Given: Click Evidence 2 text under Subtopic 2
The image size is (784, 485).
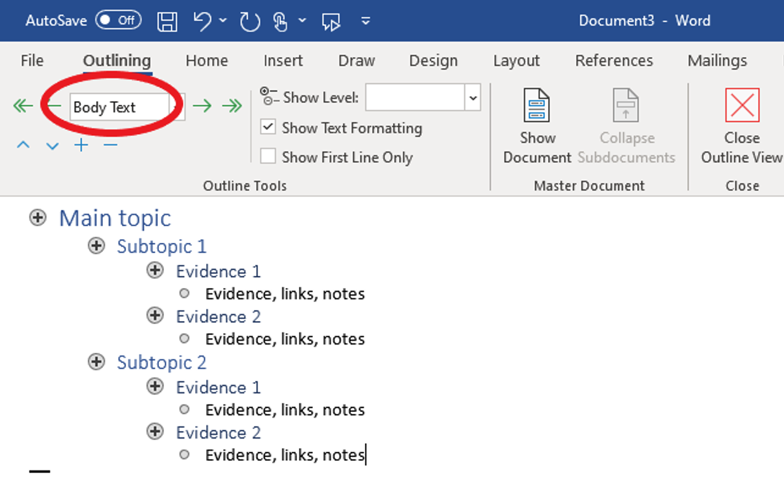Looking at the screenshot, I should point(218,433).
